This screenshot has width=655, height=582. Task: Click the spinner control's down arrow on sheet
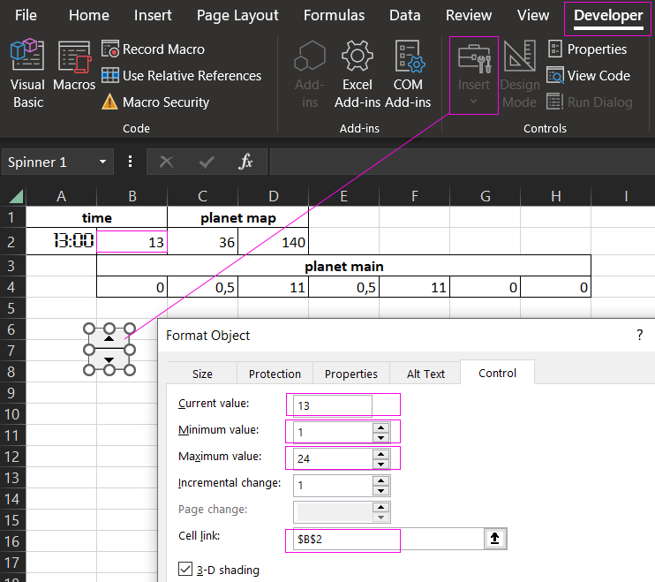pos(109,359)
